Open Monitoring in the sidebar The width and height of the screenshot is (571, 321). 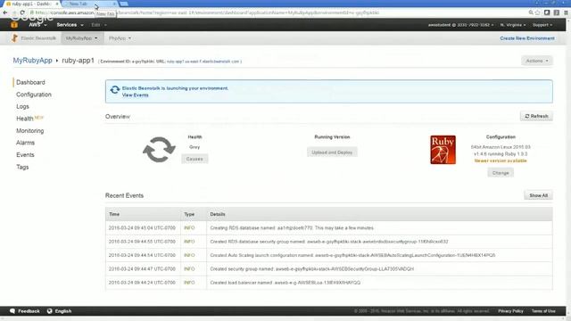pos(29,131)
